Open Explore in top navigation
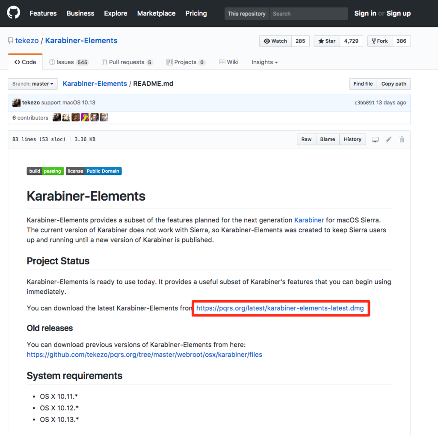Image resolution: width=438 pixels, height=435 pixels. pyautogui.click(x=115, y=13)
